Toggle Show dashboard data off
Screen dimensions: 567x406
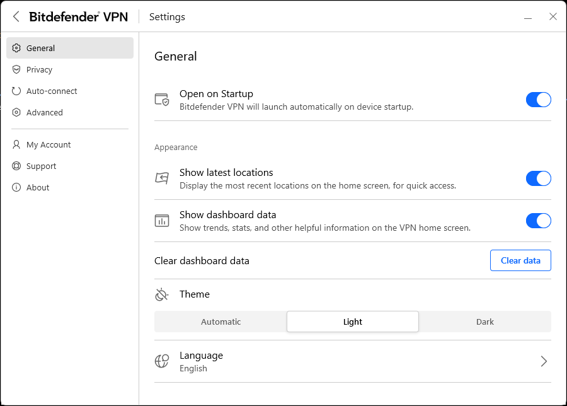(x=538, y=221)
